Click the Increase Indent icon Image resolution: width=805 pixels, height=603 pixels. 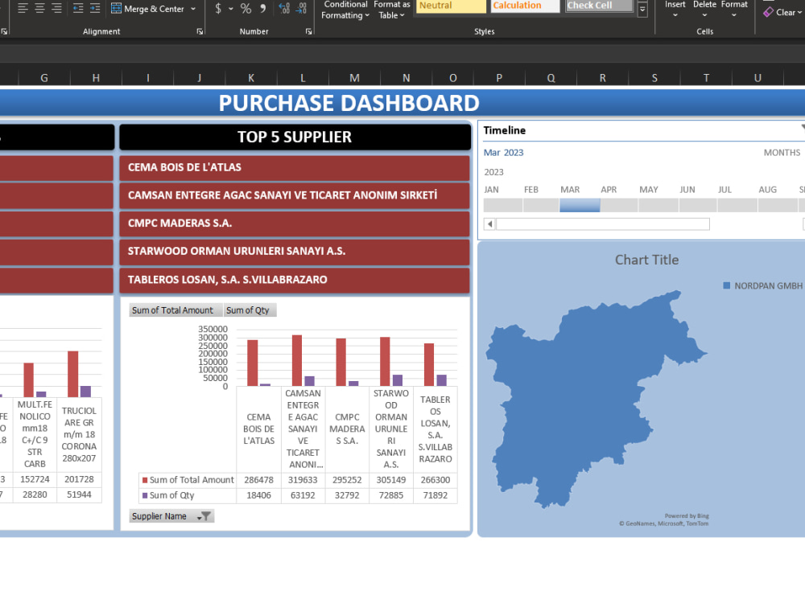(94, 9)
